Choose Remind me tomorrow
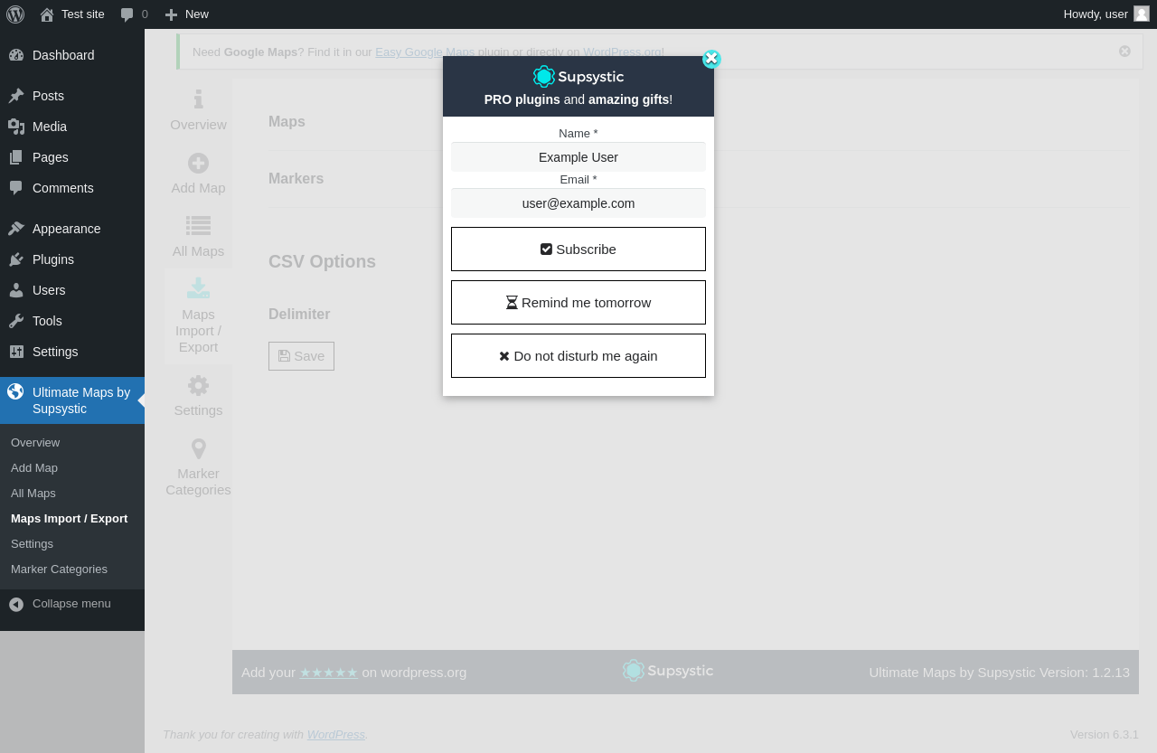 [578, 303]
